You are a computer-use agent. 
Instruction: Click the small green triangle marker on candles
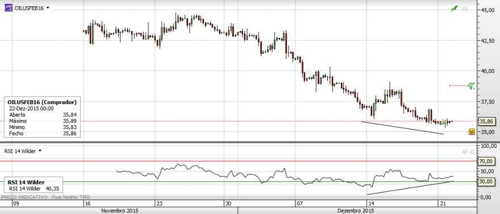[x=443, y=122]
